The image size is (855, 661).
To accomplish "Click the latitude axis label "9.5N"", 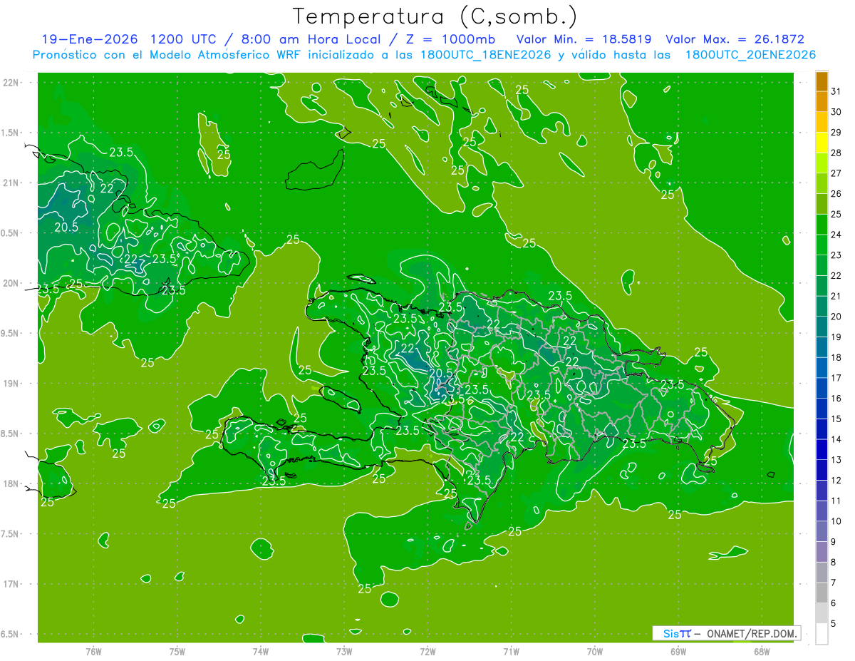I will pyautogui.click(x=11, y=333).
